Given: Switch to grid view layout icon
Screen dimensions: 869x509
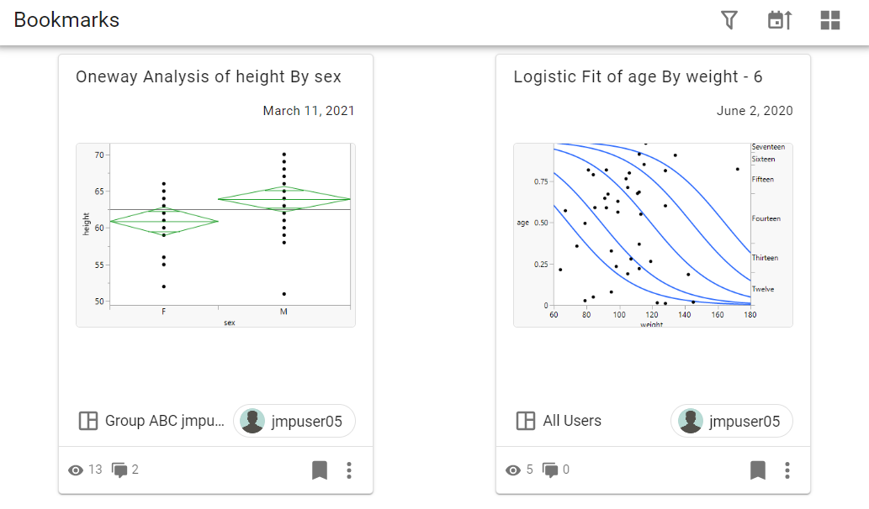Looking at the screenshot, I should (830, 20).
